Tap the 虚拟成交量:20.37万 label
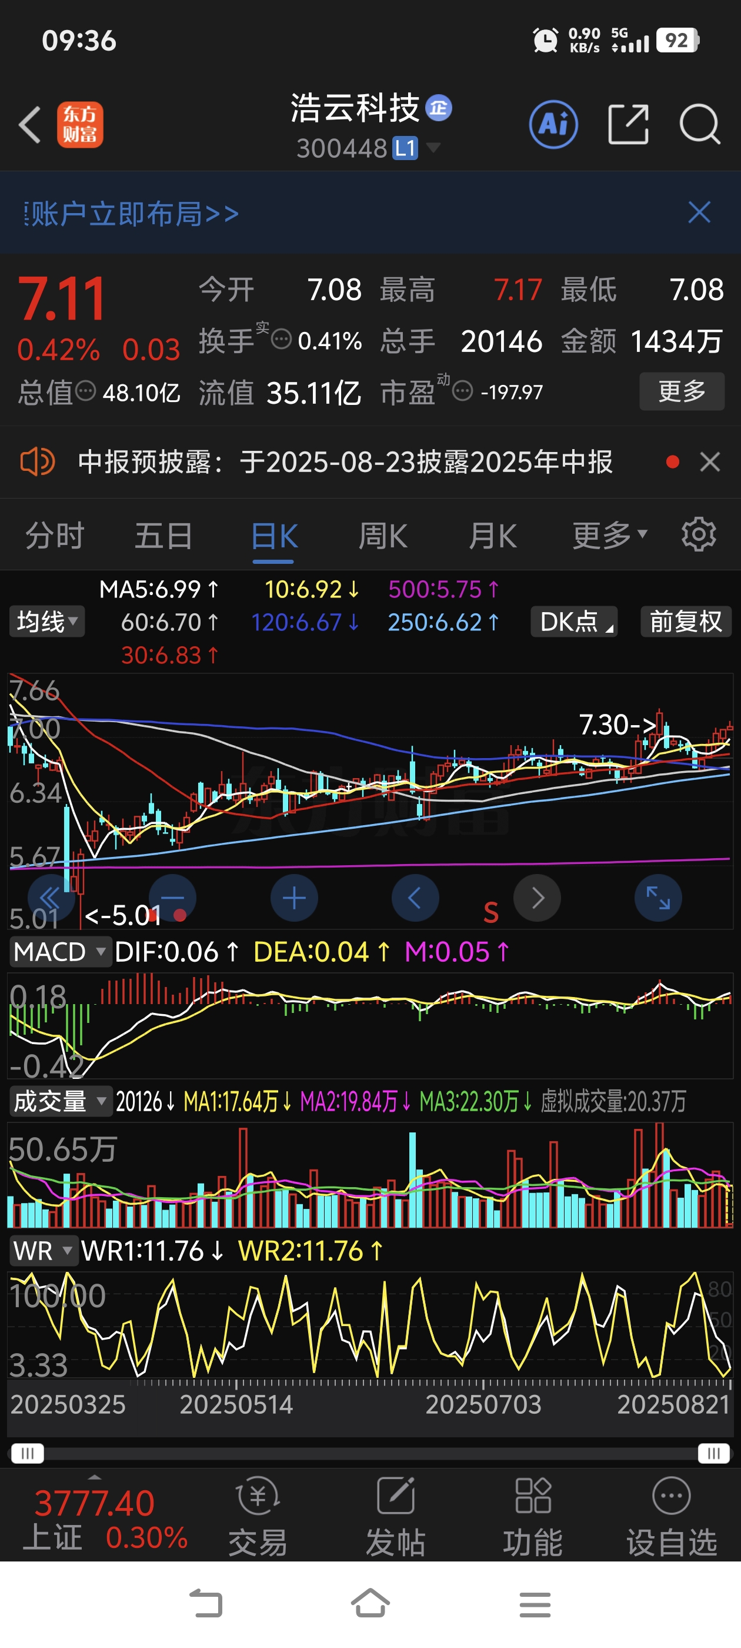 click(613, 1102)
